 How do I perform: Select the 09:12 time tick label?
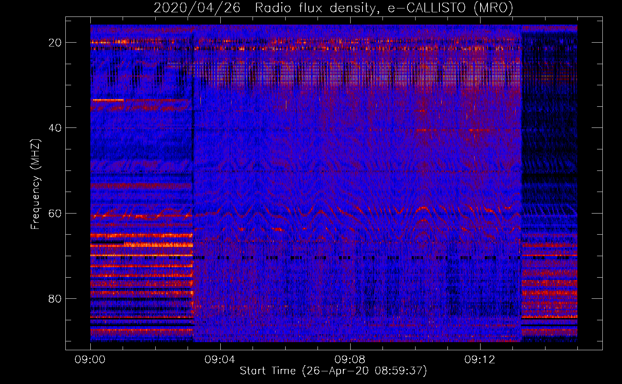[x=480, y=360]
